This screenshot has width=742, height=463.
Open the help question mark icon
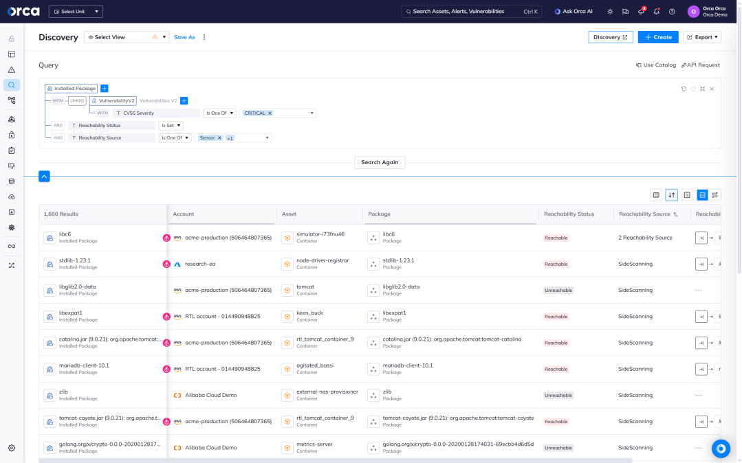[x=672, y=12]
